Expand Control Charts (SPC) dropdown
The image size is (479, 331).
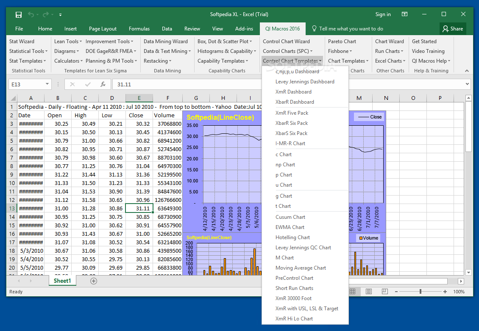point(288,51)
